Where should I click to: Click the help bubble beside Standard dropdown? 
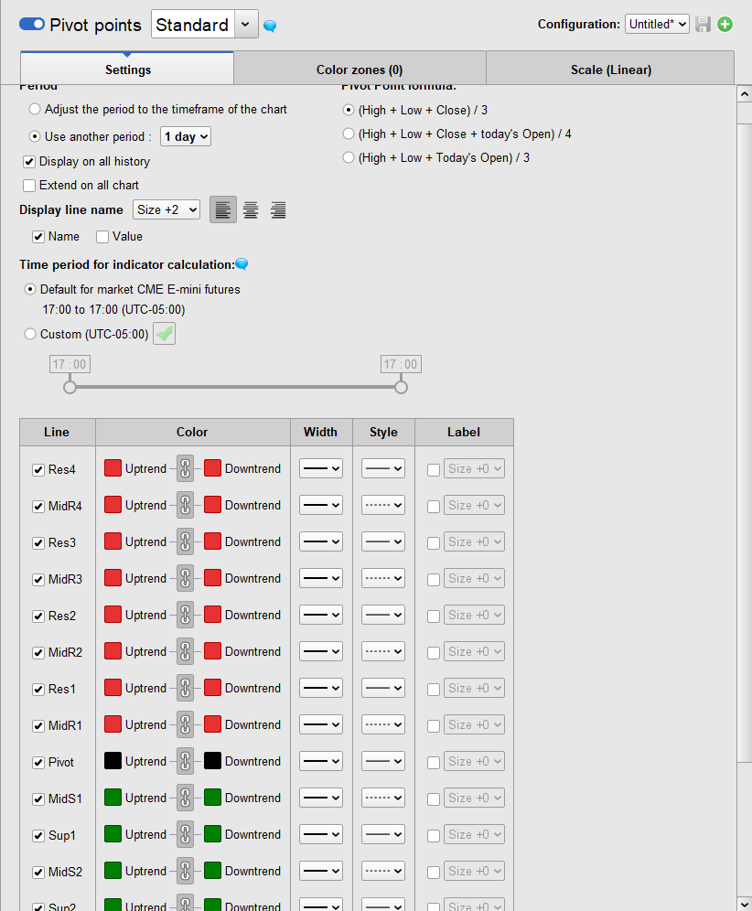click(270, 27)
